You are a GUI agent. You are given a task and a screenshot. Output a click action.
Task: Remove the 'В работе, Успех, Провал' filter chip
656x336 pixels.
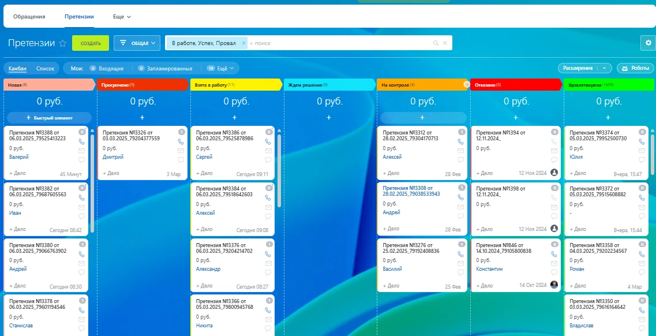pos(243,43)
